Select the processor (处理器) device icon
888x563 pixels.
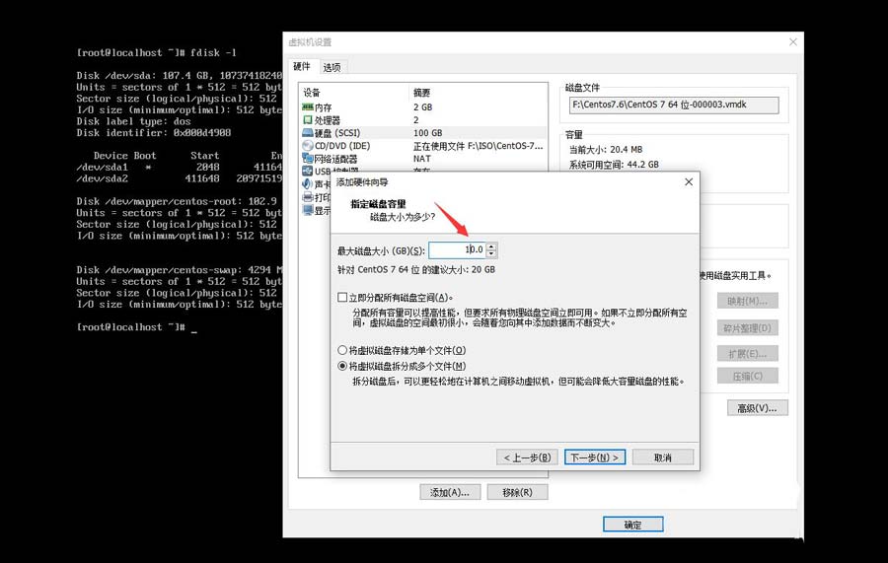tap(308, 120)
